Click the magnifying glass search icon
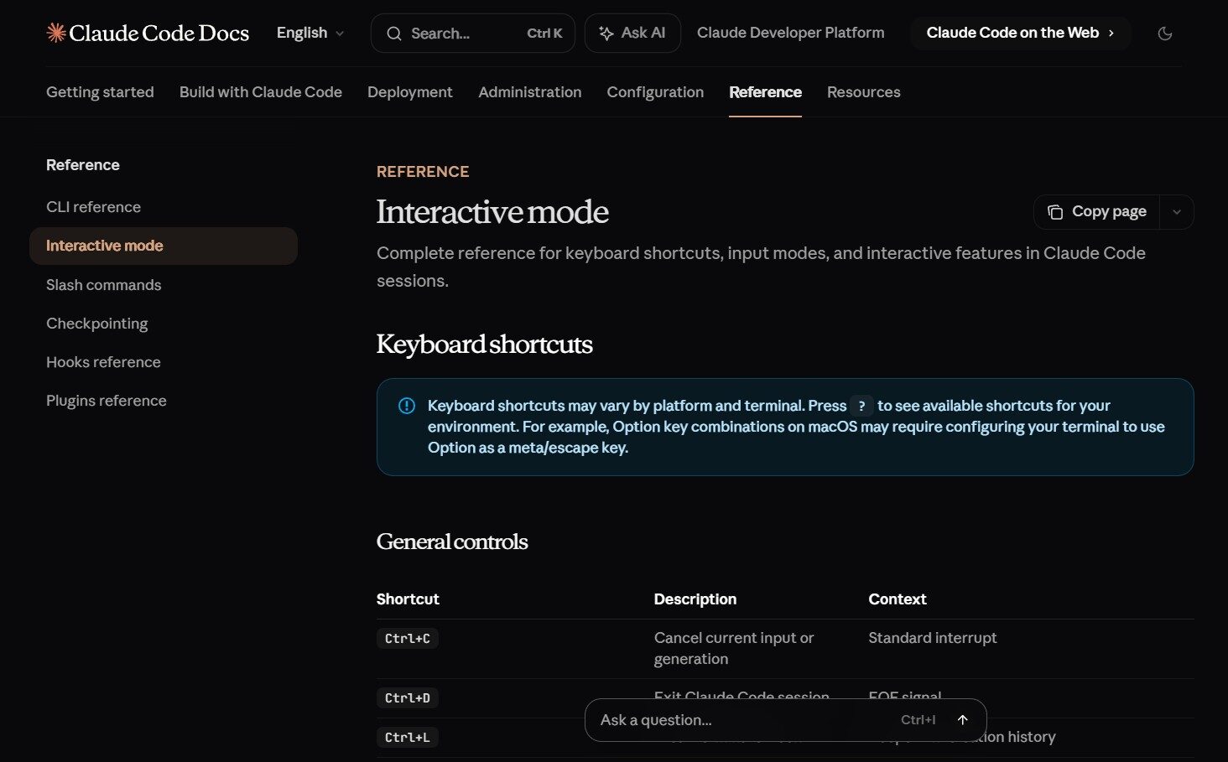 pyautogui.click(x=393, y=34)
